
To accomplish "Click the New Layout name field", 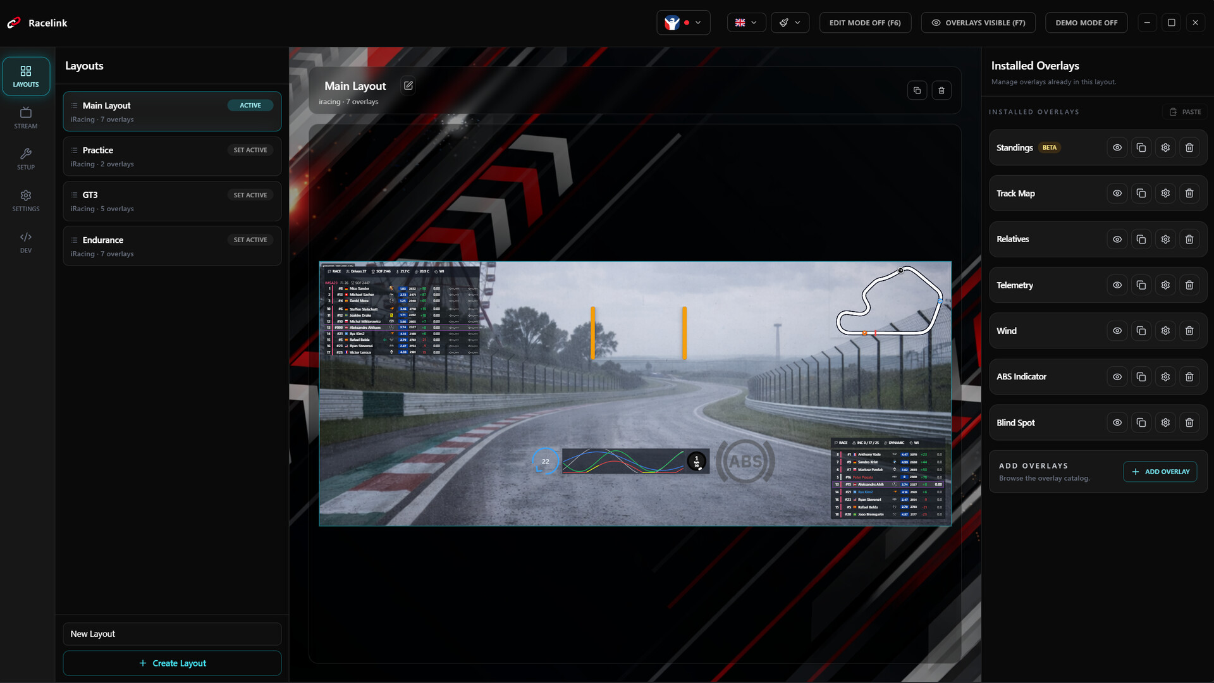I will tap(172, 634).
